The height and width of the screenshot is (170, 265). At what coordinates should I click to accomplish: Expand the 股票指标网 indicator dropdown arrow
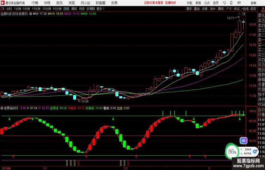coord(2,108)
